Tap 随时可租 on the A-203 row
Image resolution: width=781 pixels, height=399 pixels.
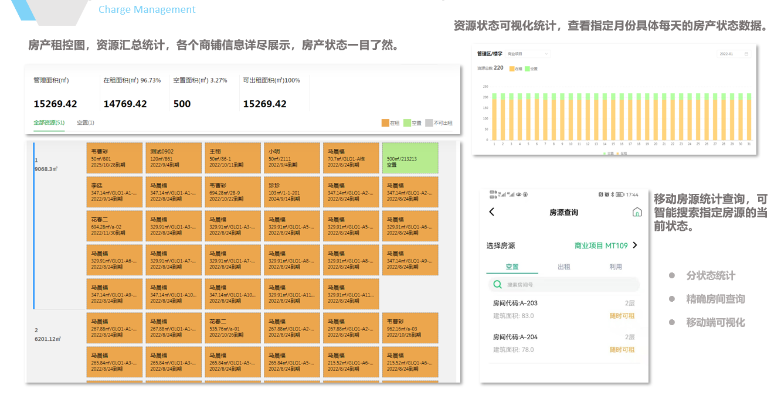(622, 316)
